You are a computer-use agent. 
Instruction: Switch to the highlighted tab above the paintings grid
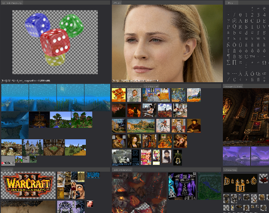point(151,86)
